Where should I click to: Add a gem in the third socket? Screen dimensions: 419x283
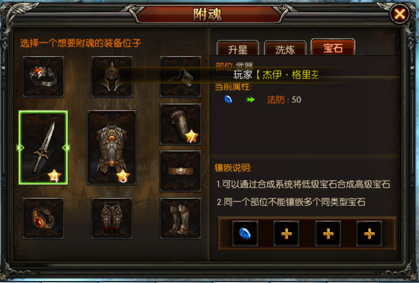(x=328, y=234)
